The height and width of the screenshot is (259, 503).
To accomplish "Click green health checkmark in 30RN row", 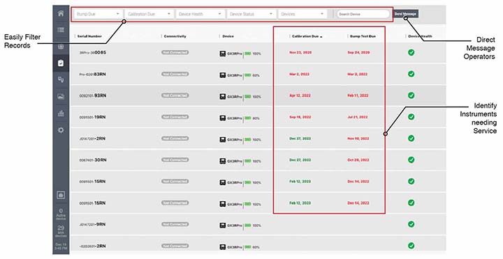I will coord(411,159).
